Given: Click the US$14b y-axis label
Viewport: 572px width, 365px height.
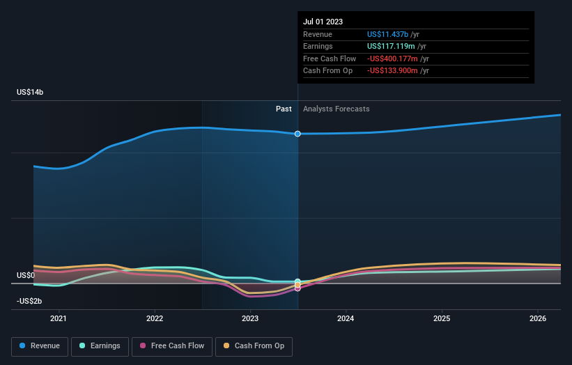Looking at the screenshot, I should coord(30,92).
